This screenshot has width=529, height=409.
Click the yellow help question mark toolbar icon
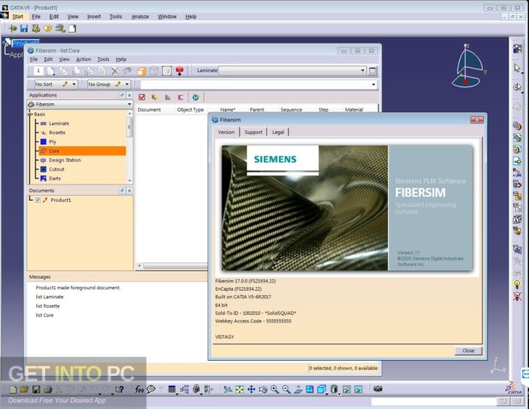[48, 29]
